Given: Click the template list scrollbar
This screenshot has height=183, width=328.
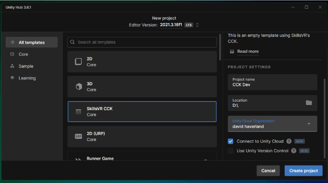Looking at the screenshot, I should click(x=220, y=48).
